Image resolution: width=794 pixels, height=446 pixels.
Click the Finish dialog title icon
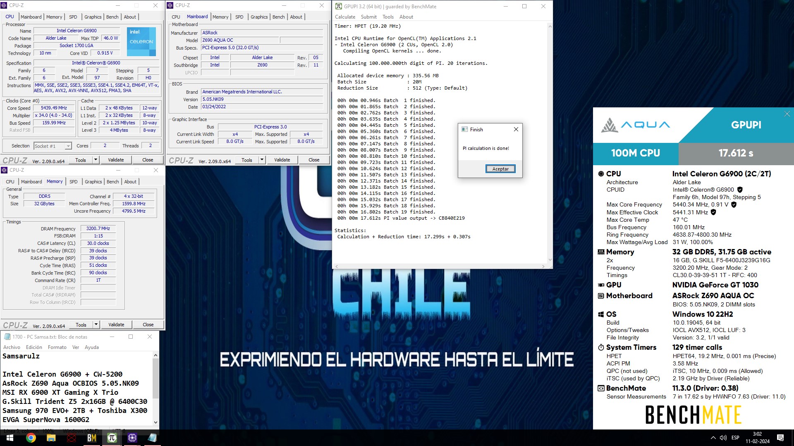click(x=464, y=129)
